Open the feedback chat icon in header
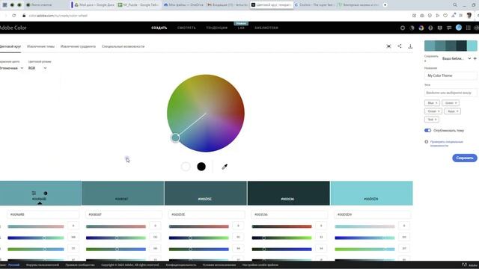 click(x=449, y=28)
